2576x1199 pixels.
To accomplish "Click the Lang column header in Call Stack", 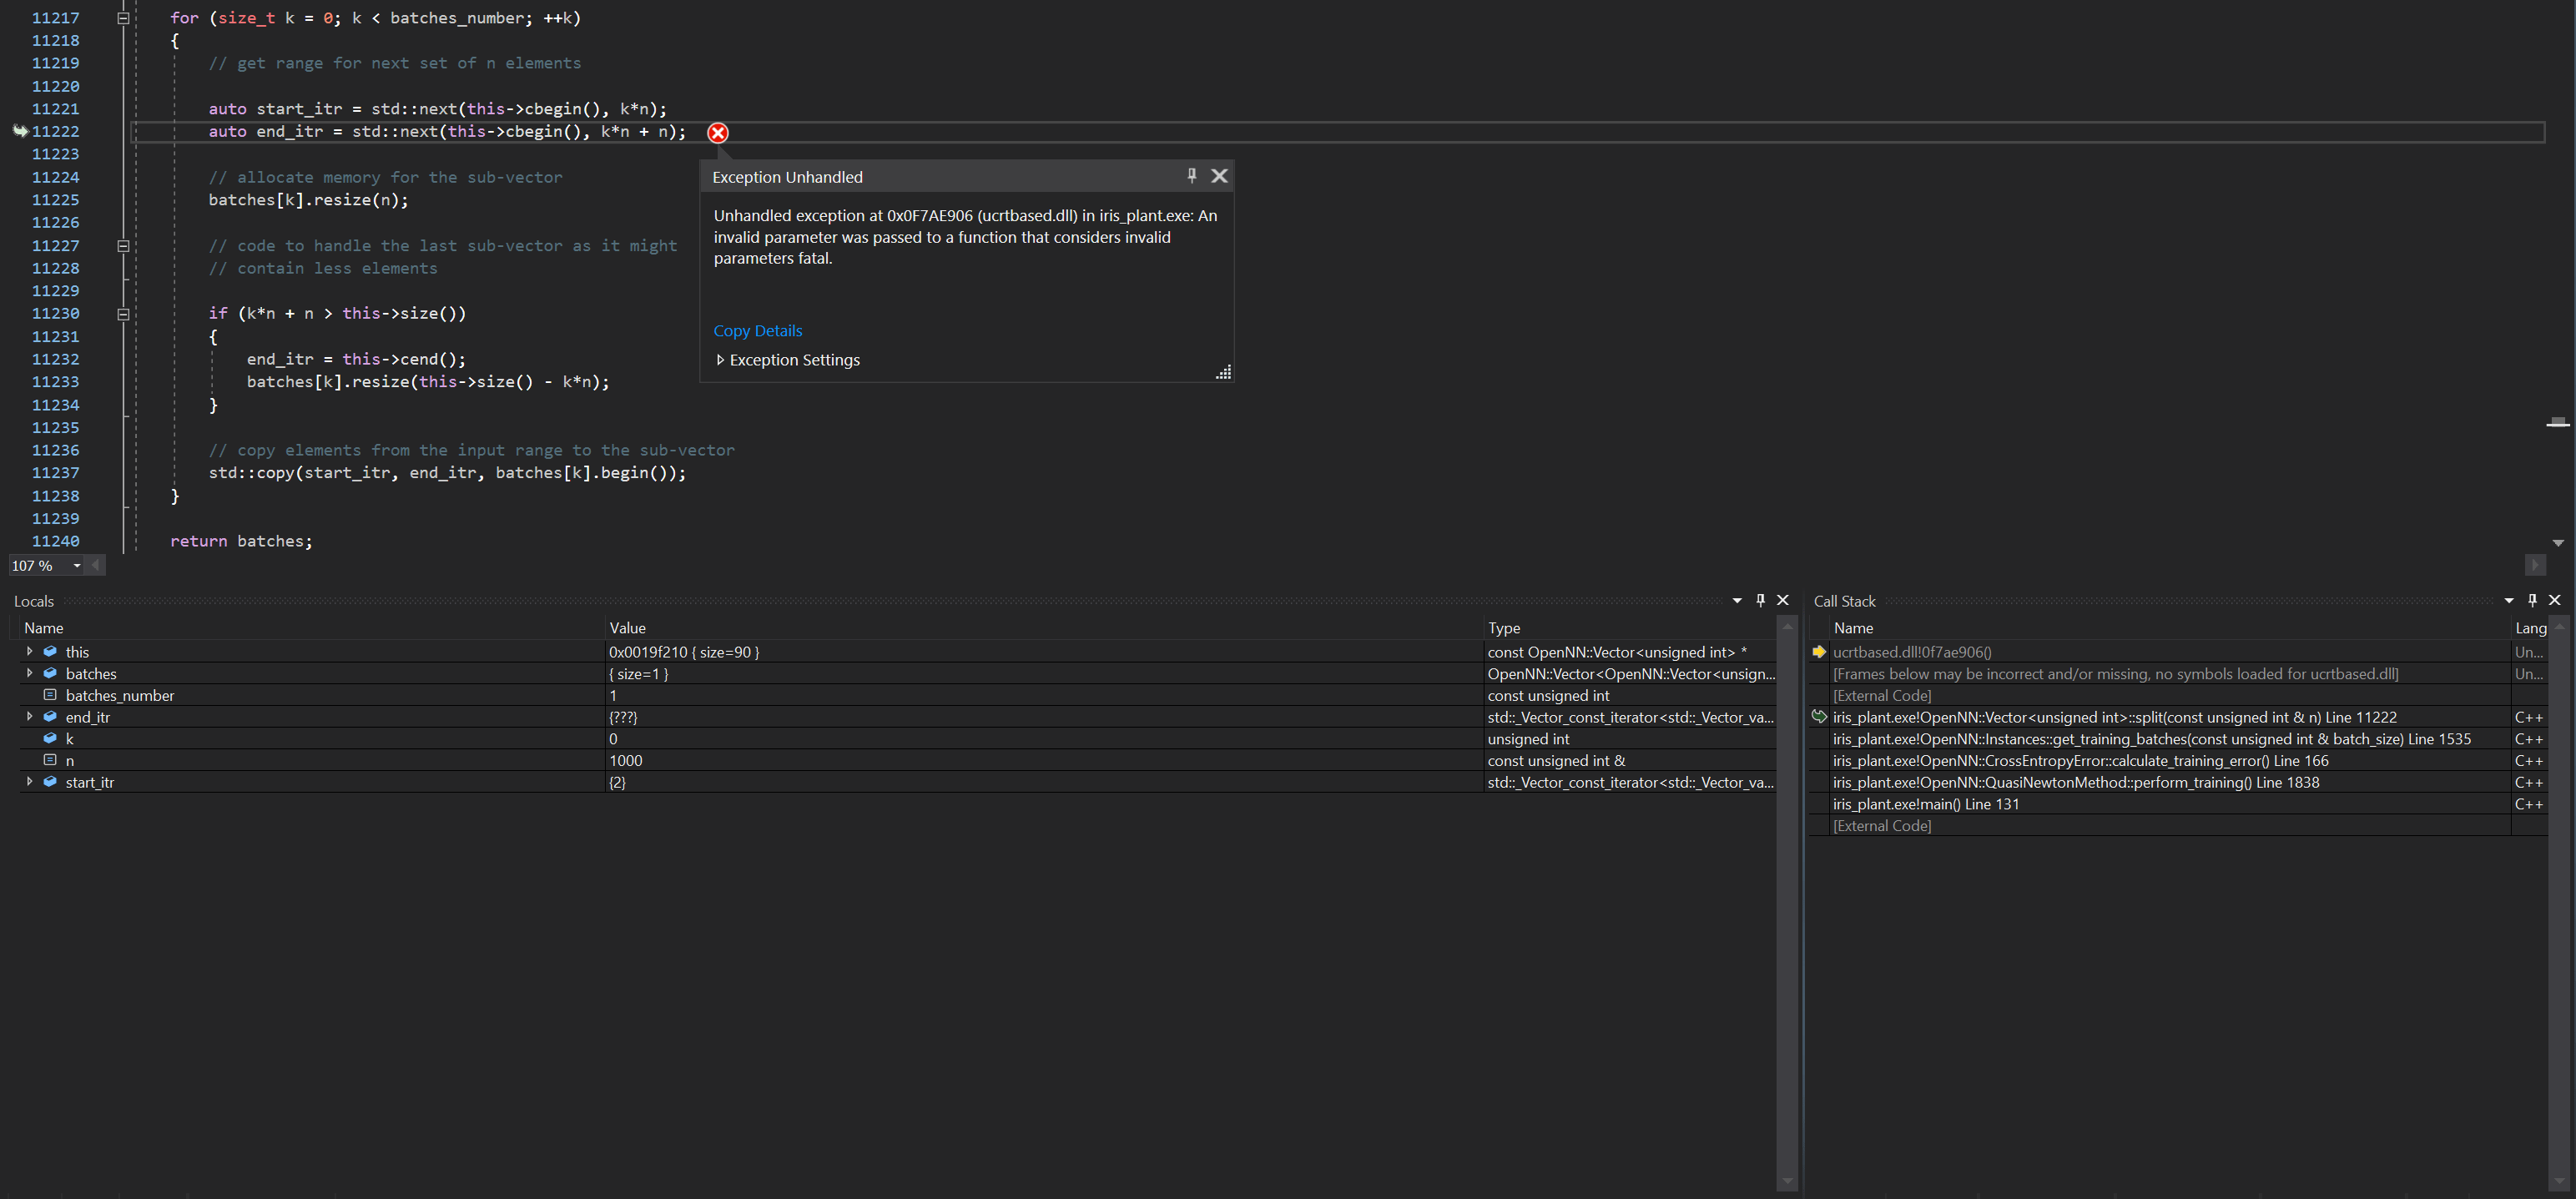I will [x=2530, y=628].
